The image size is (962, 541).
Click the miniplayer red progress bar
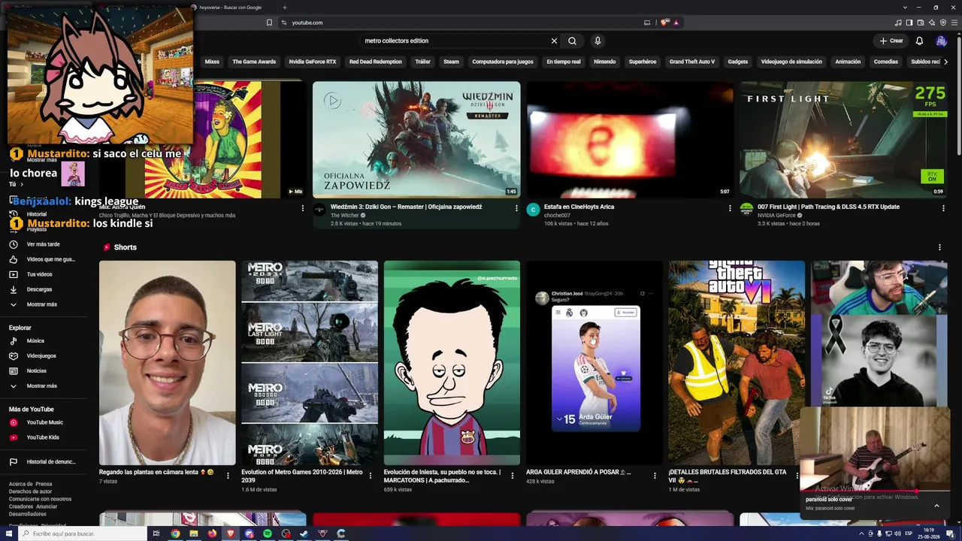pyautogui.click(x=875, y=491)
